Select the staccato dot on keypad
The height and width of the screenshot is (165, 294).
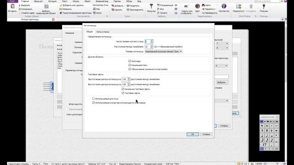[271, 126]
